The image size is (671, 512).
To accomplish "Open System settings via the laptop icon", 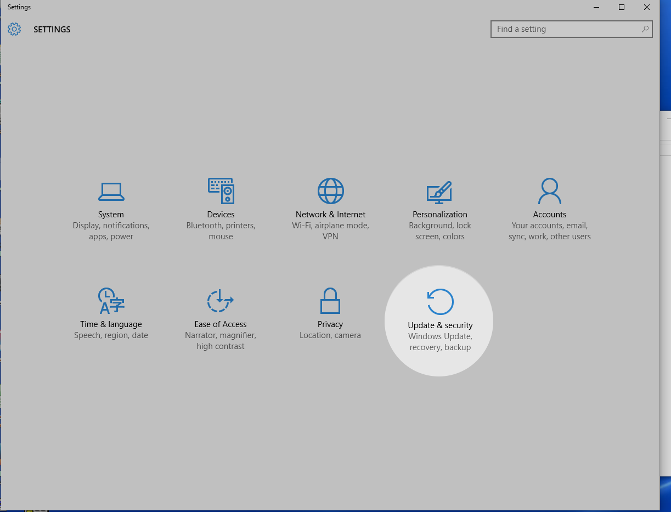I will coord(111,192).
